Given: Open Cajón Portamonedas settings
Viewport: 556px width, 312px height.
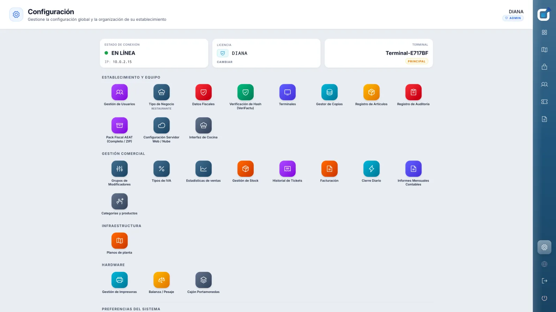Looking at the screenshot, I should [204, 280].
